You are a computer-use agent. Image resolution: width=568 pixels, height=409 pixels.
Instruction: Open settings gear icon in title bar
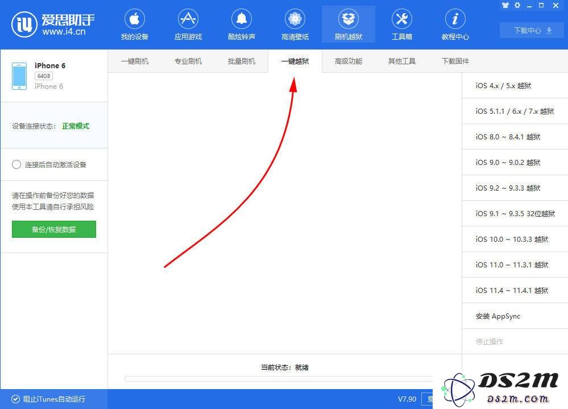click(x=517, y=5)
